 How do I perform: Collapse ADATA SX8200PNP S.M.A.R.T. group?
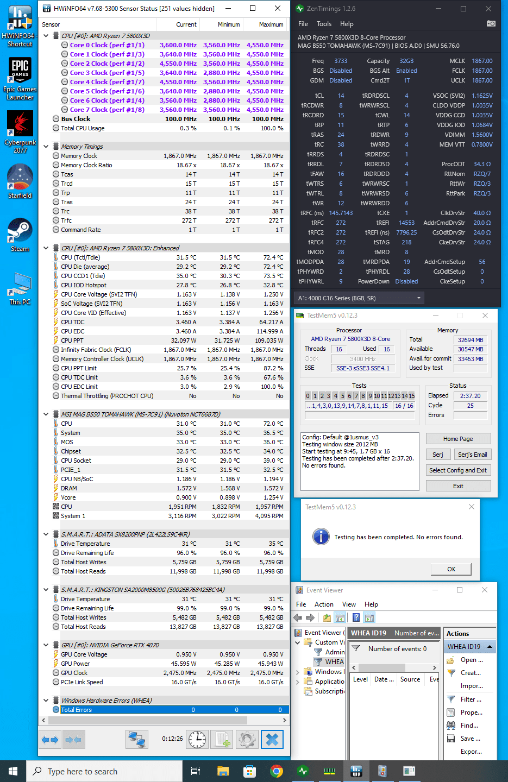(46, 534)
